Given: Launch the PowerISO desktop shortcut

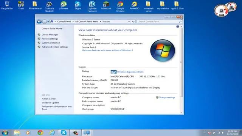Looking at the screenshot, I should (x=135, y=5).
